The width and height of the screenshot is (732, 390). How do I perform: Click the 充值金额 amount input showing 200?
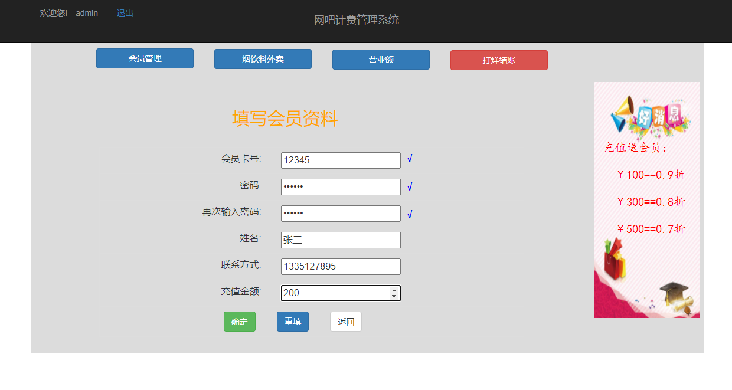coord(331,293)
